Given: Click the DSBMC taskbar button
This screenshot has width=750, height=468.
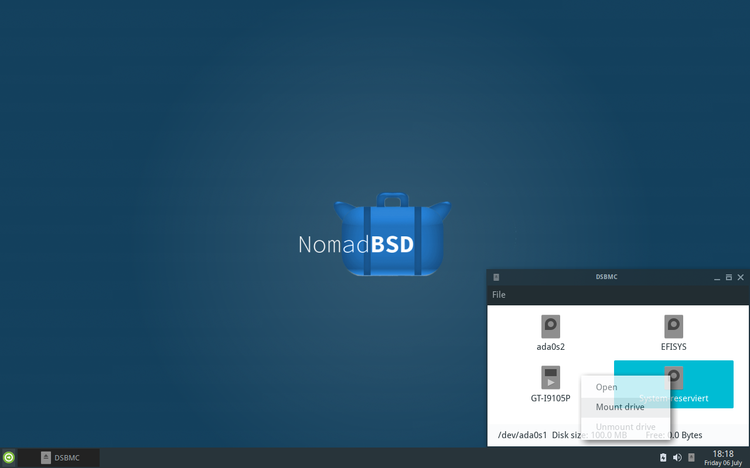Looking at the screenshot, I should coord(59,457).
